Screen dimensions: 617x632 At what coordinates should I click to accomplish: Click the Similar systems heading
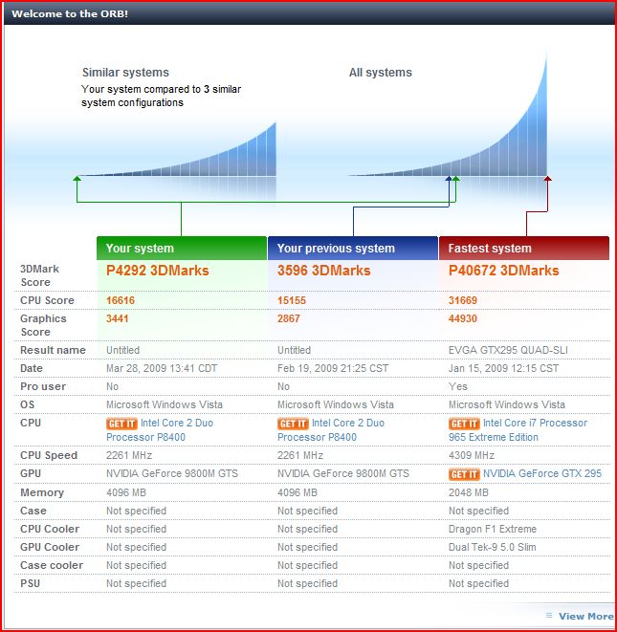tap(125, 73)
